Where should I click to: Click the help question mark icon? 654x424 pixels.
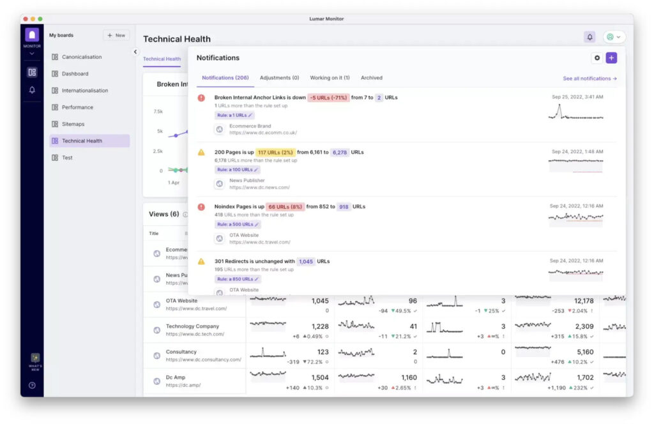[32, 385]
